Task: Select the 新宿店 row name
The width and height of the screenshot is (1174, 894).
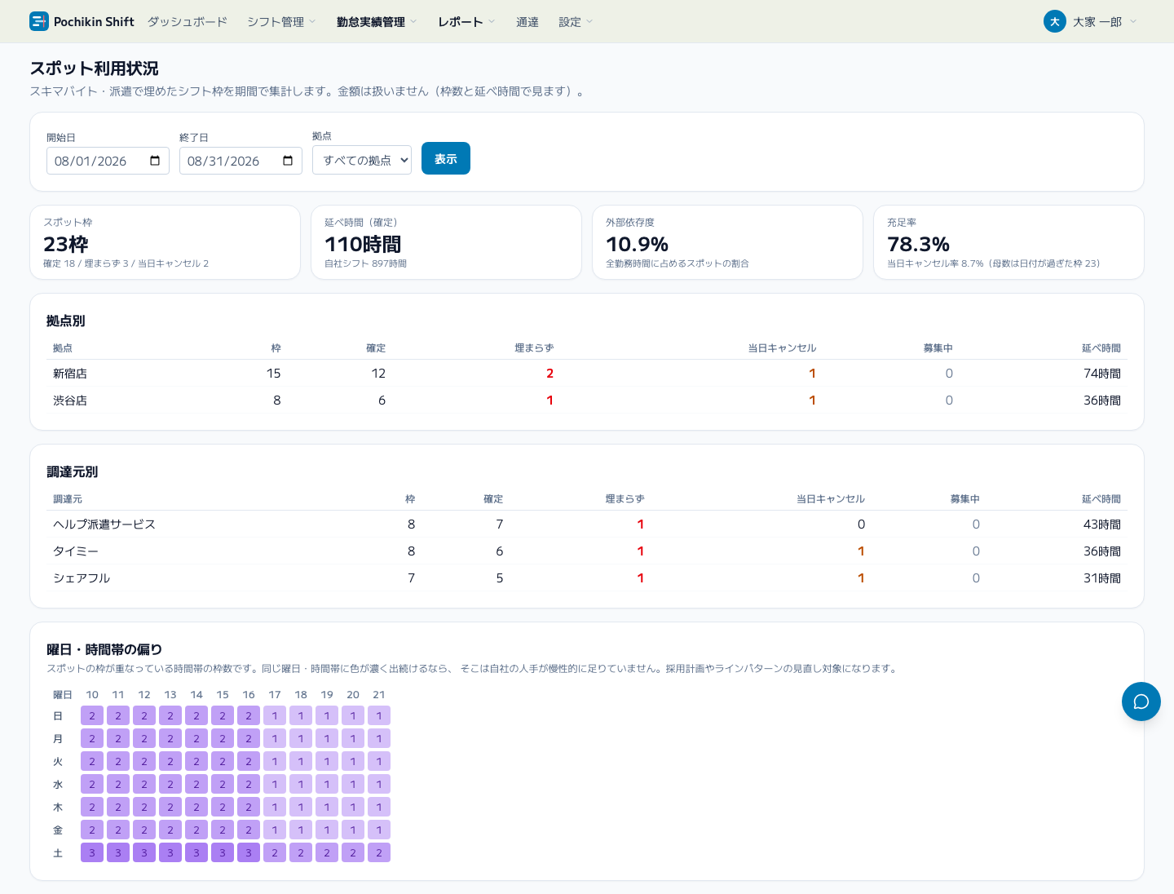Action: [x=70, y=374]
